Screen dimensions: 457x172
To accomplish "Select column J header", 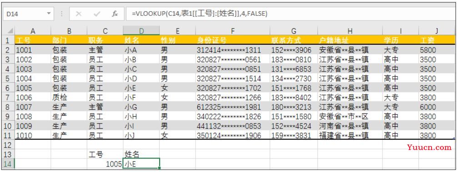I will click(437, 31).
